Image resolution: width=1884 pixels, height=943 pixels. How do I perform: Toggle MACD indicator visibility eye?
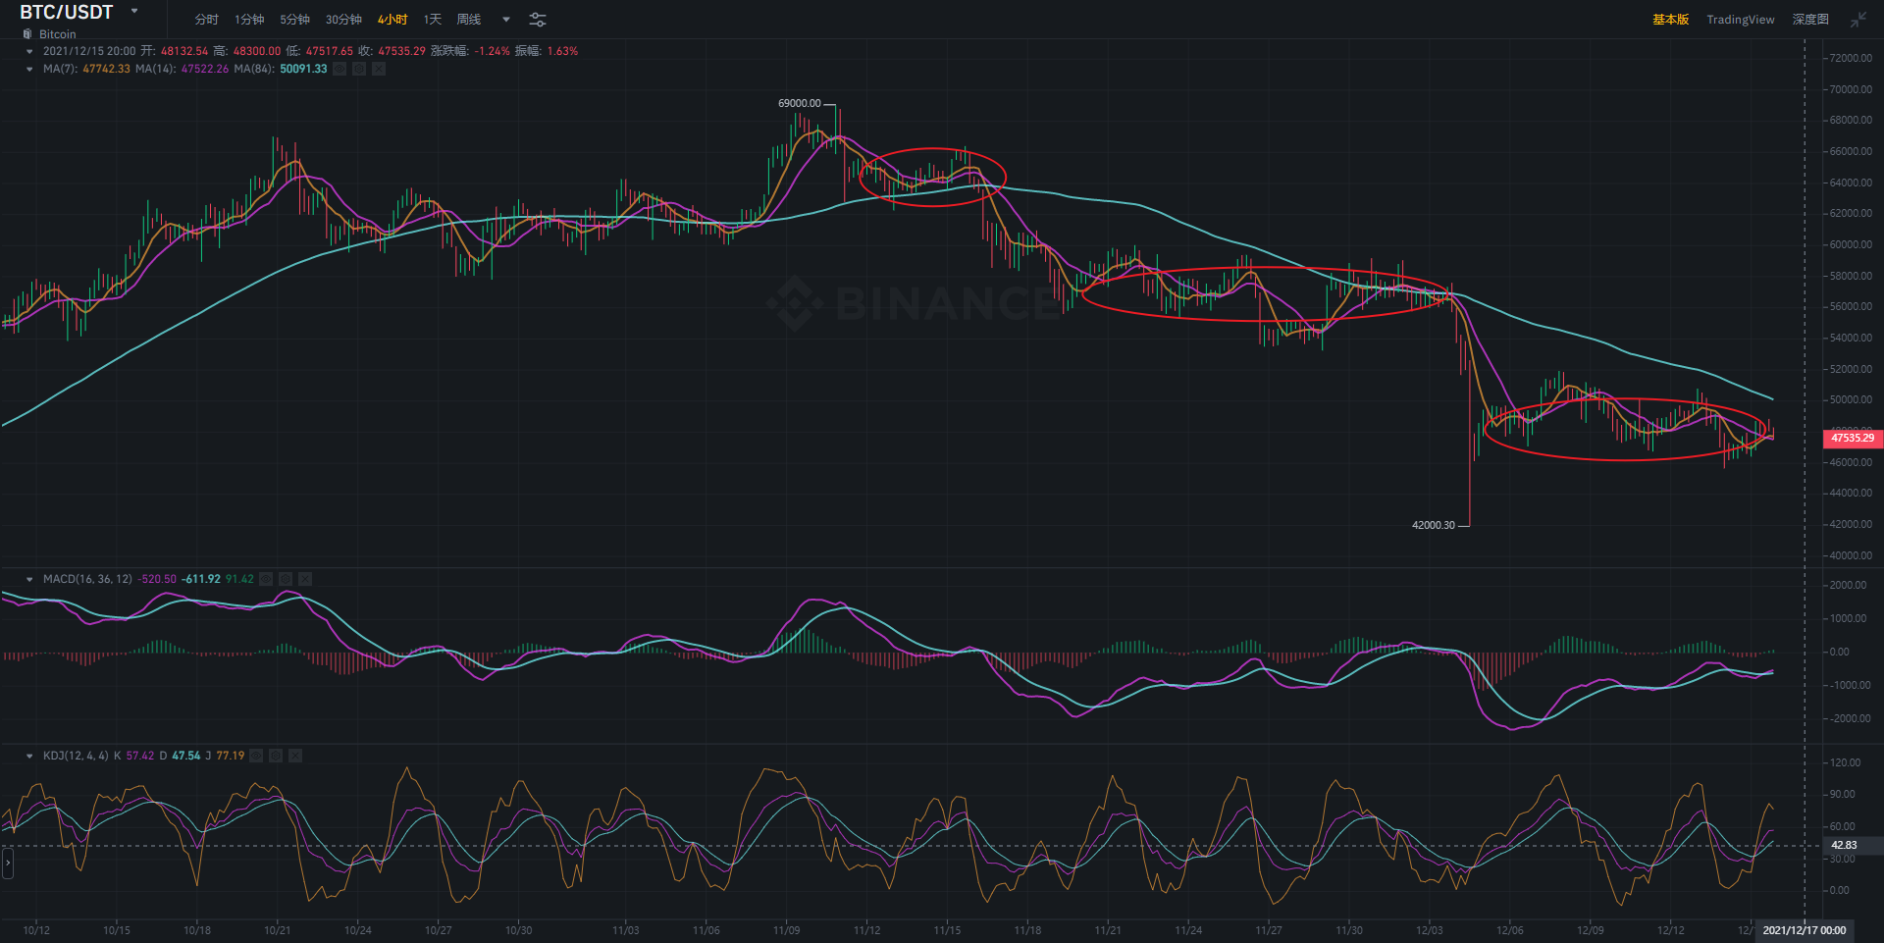(266, 579)
